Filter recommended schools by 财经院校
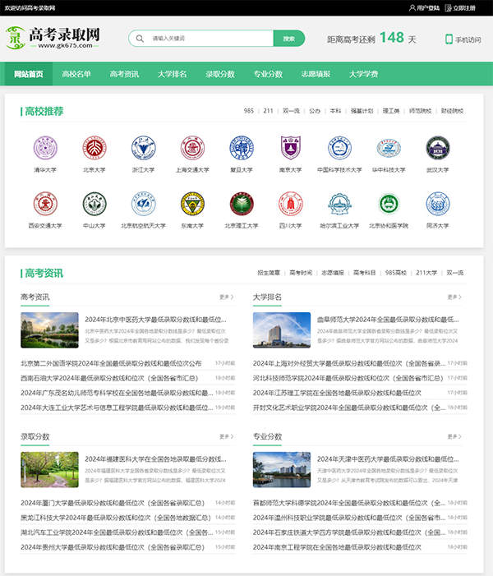The width and height of the screenshot is (493, 576). [452, 111]
